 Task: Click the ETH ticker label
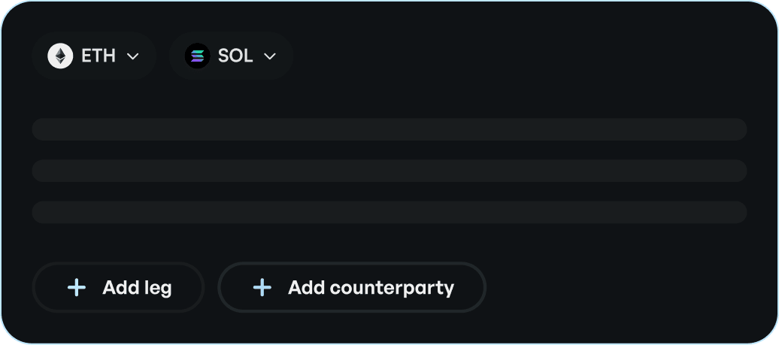(99, 56)
